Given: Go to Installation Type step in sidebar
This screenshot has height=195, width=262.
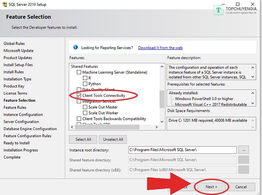Looking at the screenshot, I should pyautogui.click(x=17, y=79).
